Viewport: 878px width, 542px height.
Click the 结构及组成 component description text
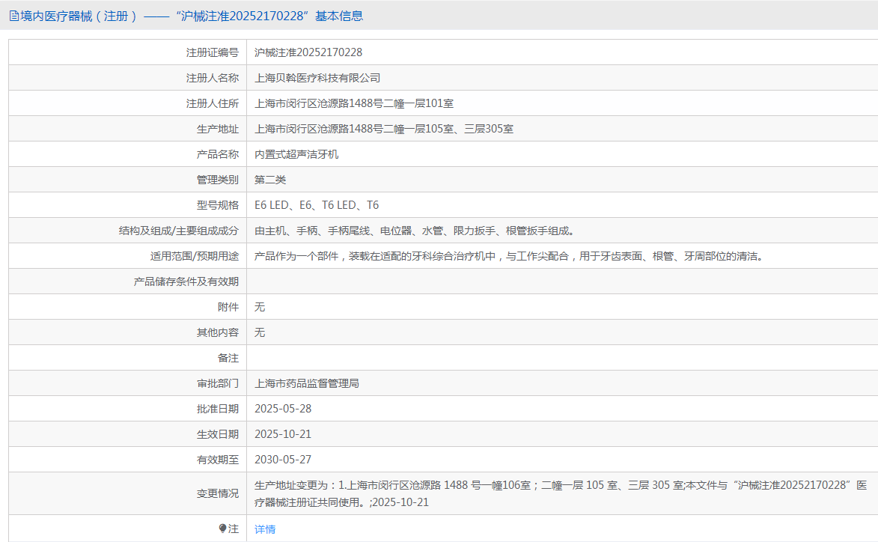pos(414,231)
